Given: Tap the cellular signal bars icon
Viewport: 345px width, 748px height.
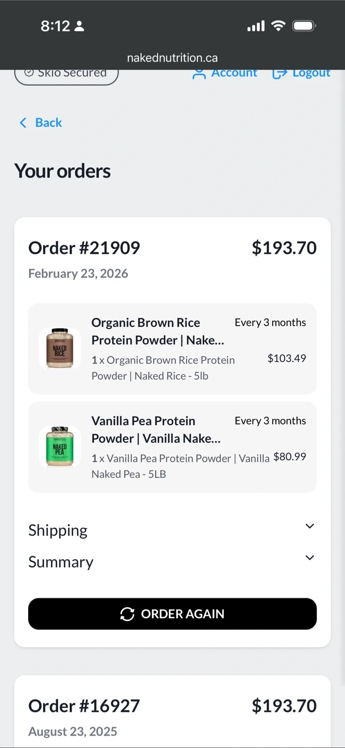Looking at the screenshot, I should pos(256,26).
